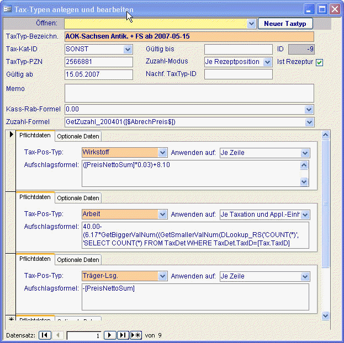Click the Arbeit Aufschlagsformel starting 40.00-
This screenshot has height=343, width=344.
click(195, 235)
